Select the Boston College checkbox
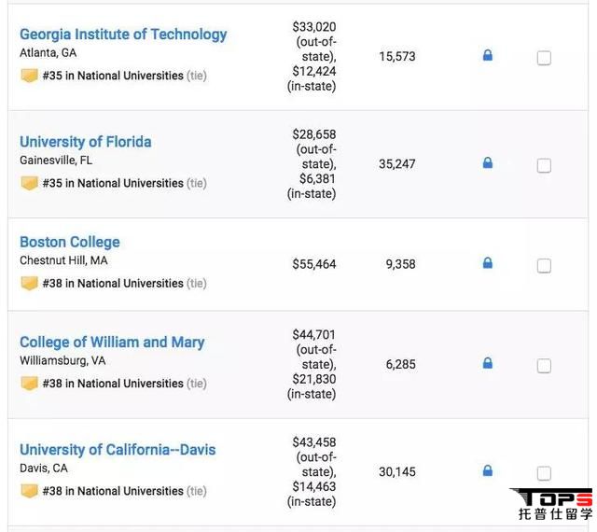Viewport: 597px width, 532px height. coord(544,265)
